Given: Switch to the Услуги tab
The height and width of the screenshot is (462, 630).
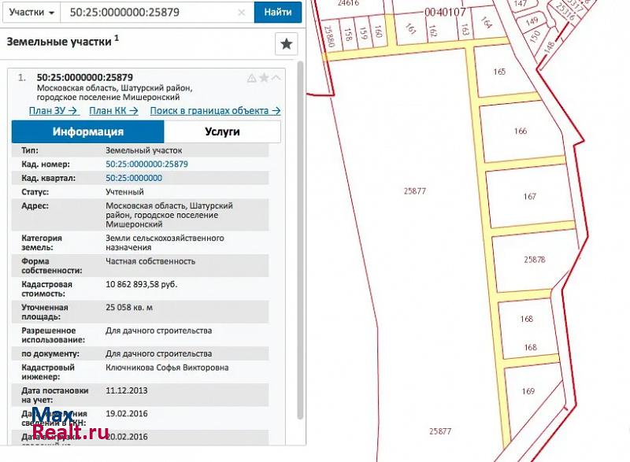Looking at the screenshot, I should [x=222, y=131].
